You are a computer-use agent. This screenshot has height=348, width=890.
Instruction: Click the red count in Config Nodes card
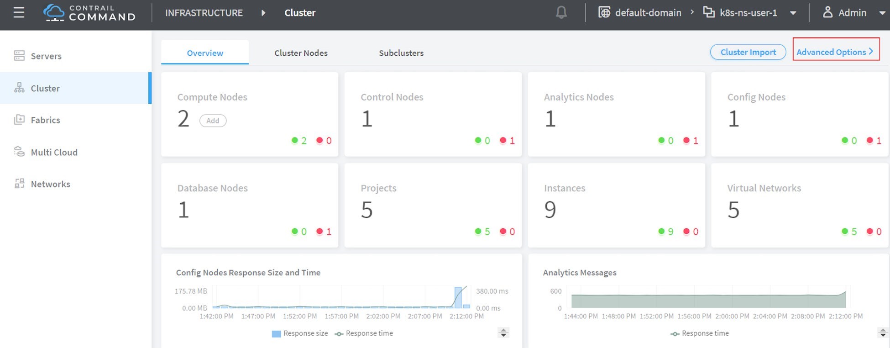click(879, 141)
